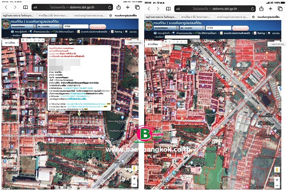The height and width of the screenshot is (191, 287).
Task: Click the place search box in right screenshot
Action: (182, 37)
